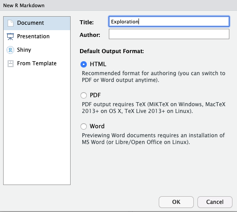
Task: Select the PDF radio button
Action: (84, 95)
